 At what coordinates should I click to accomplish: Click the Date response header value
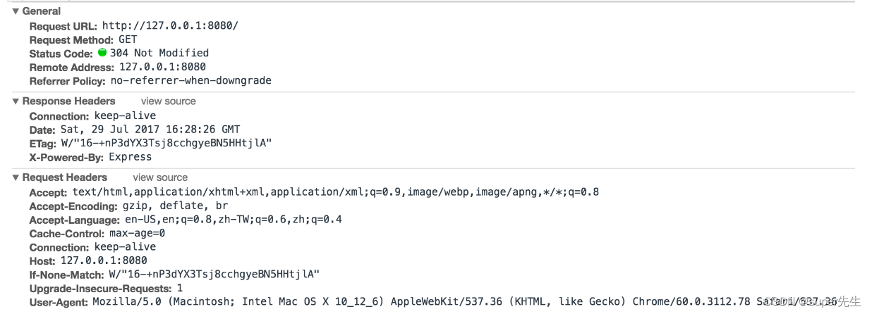click(150, 130)
